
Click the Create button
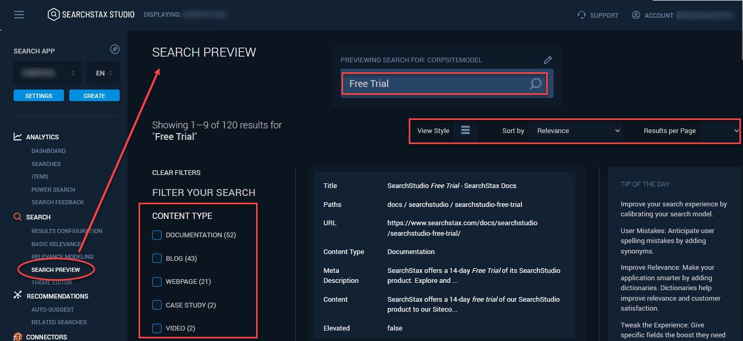pyautogui.click(x=94, y=96)
